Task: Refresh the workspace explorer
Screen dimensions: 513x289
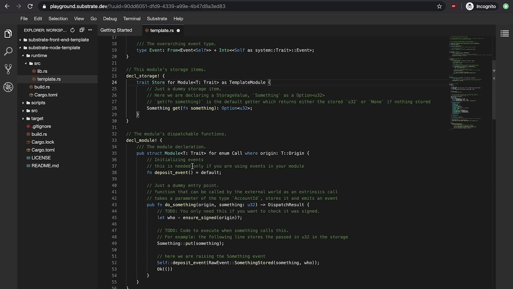Action: point(73,30)
